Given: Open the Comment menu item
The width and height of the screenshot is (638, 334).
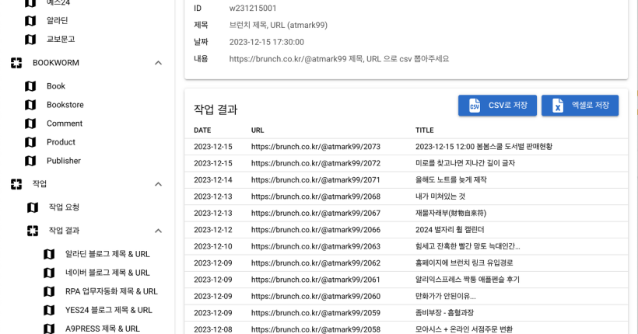Looking at the screenshot, I should coord(65,124).
